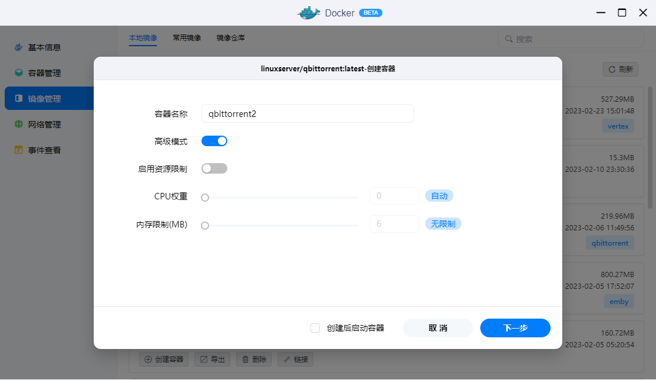Click the search magnifier icon
This screenshot has height=380, width=656.
click(509, 39)
